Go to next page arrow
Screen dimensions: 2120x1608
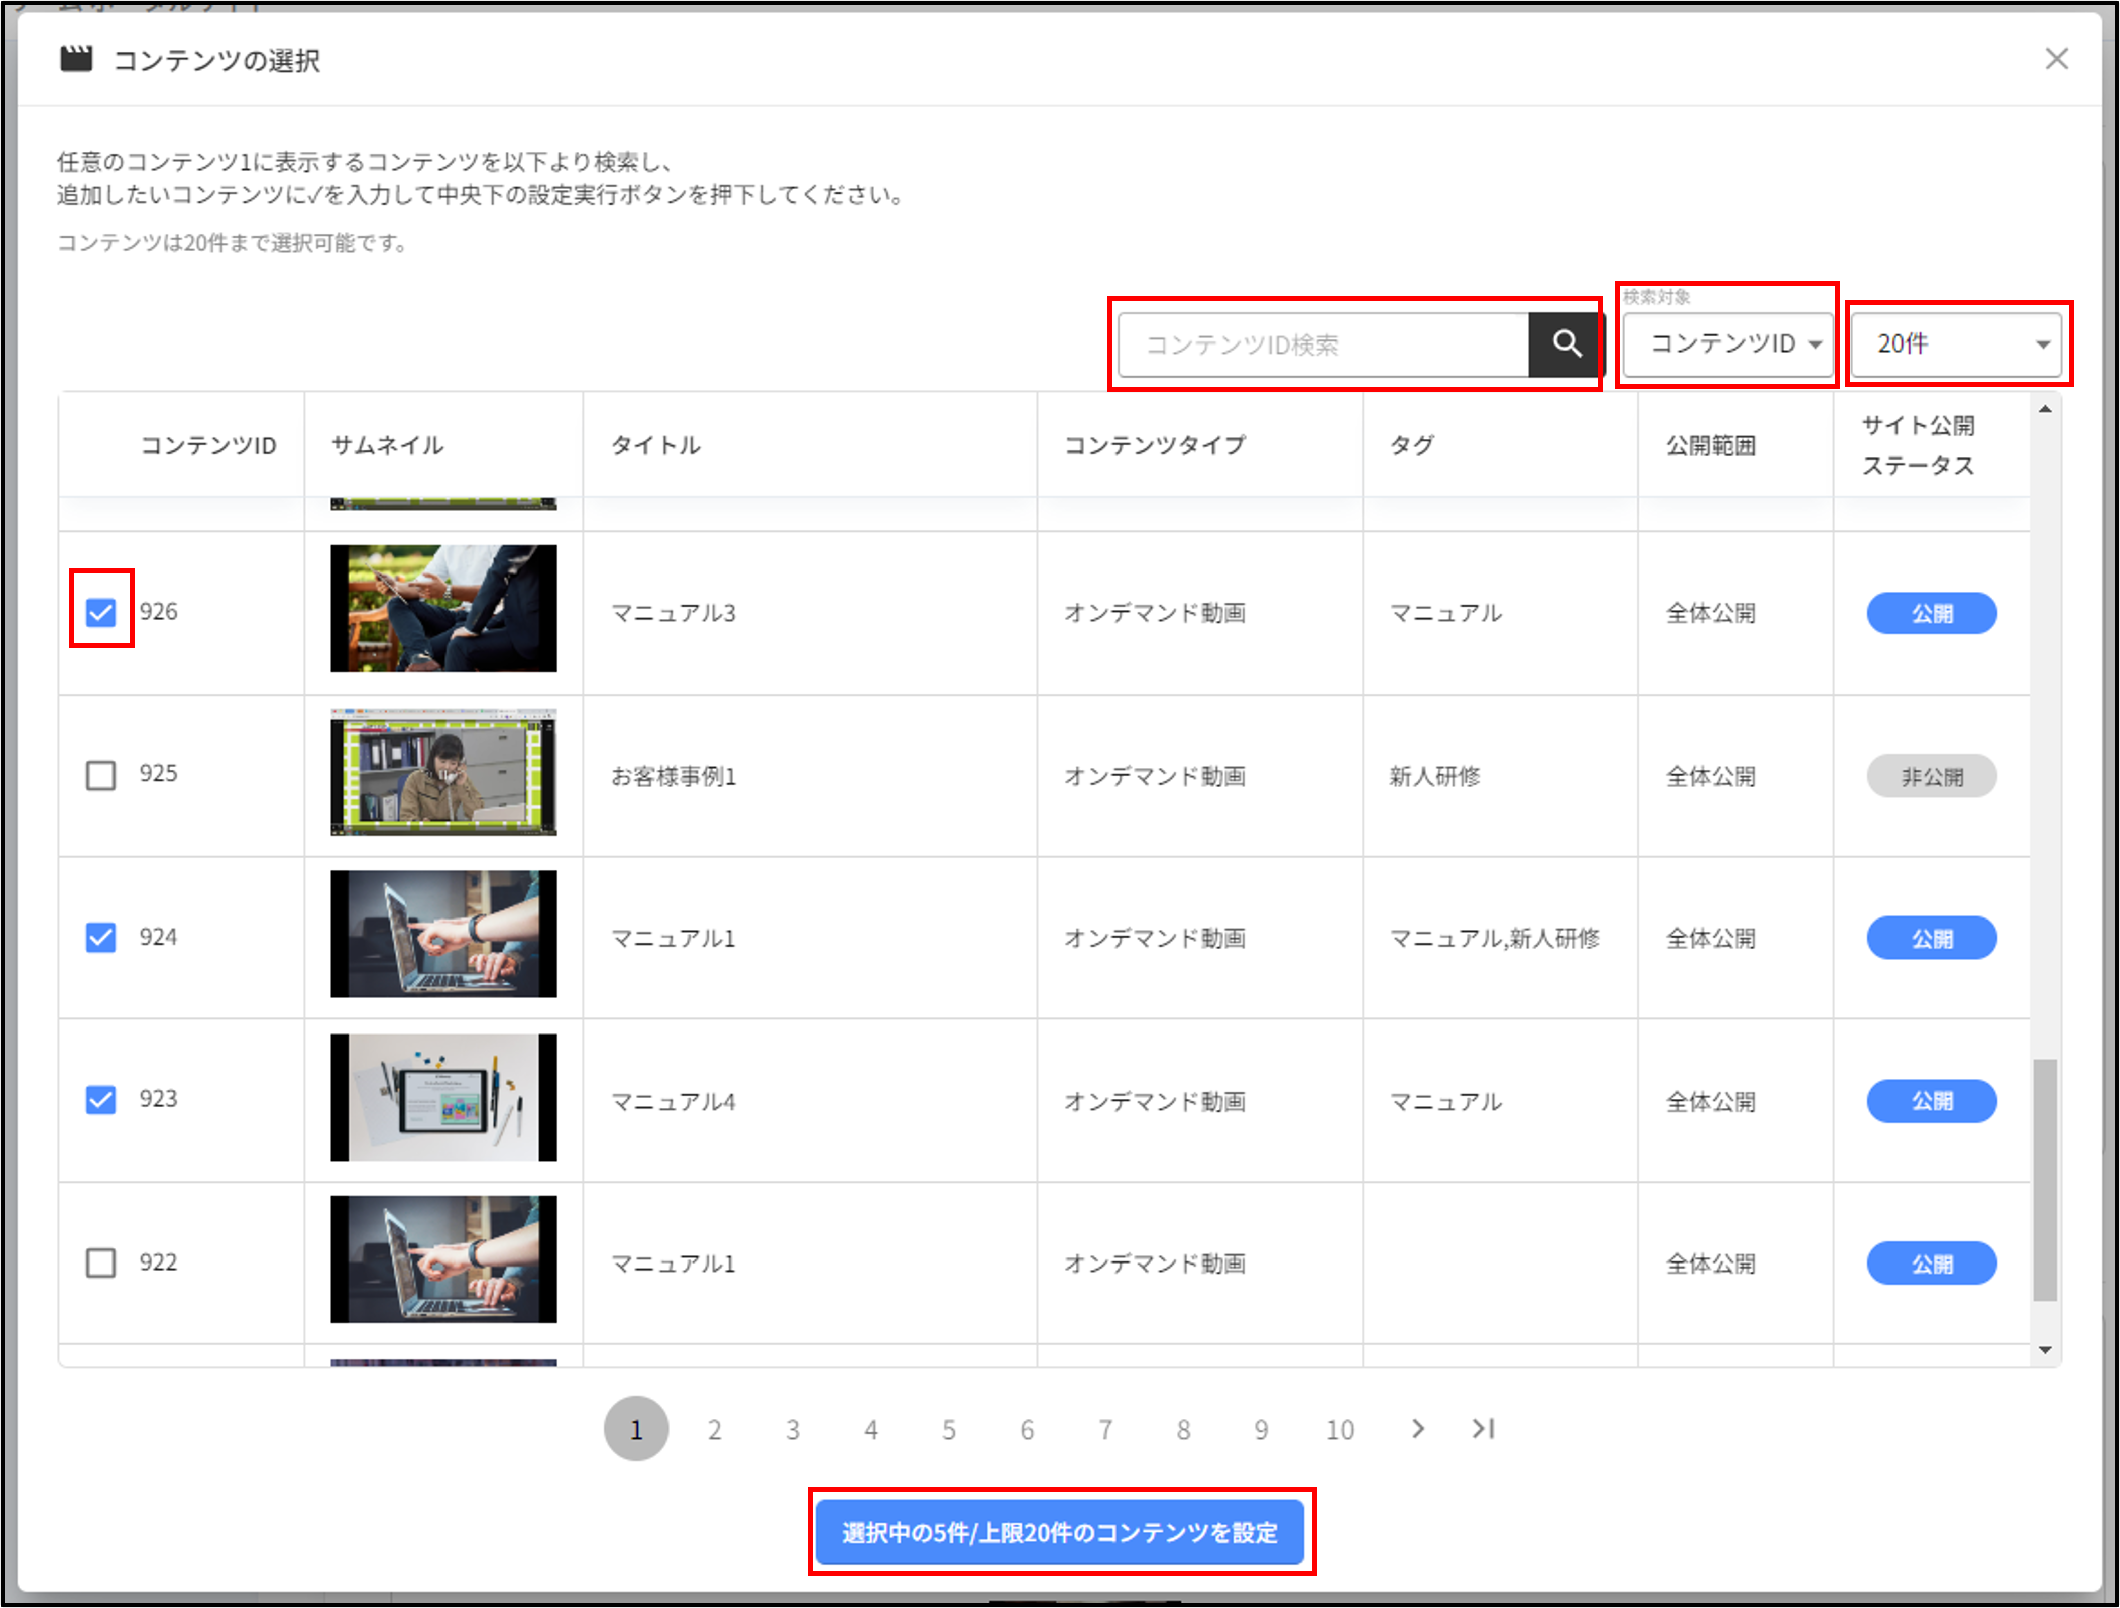1417,1429
